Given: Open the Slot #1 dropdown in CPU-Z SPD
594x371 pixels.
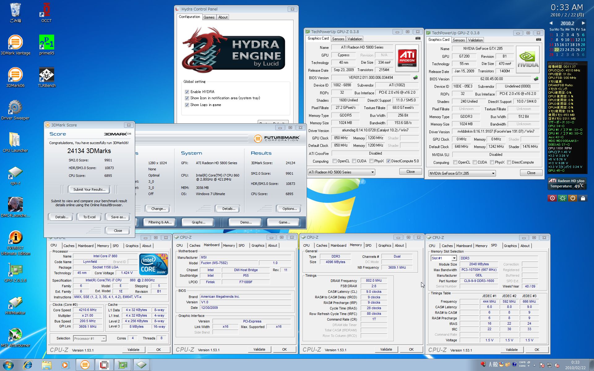Looking at the screenshot, I should click(444, 258).
